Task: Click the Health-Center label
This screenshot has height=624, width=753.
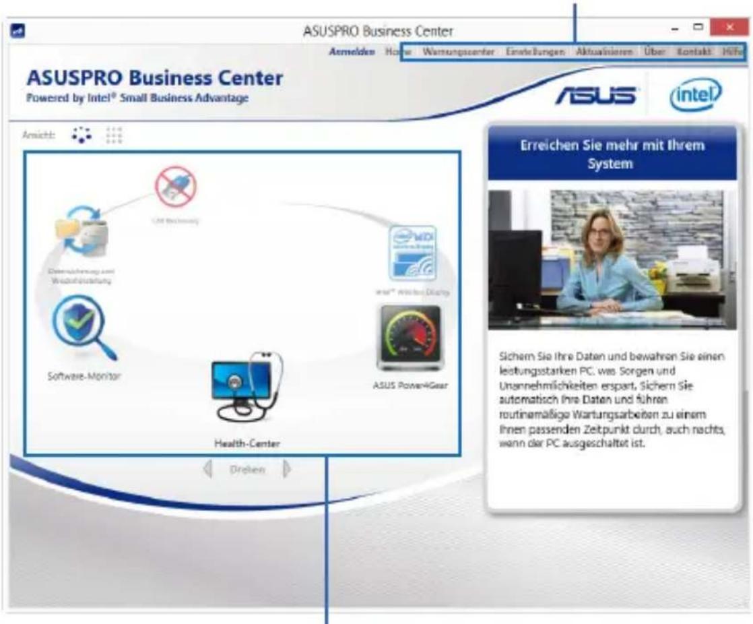Action: [247, 443]
